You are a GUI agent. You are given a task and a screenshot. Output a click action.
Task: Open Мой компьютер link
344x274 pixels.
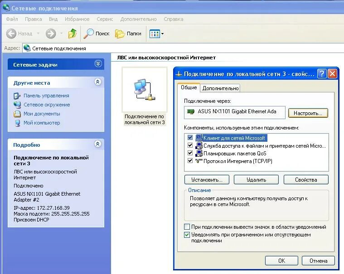point(42,123)
